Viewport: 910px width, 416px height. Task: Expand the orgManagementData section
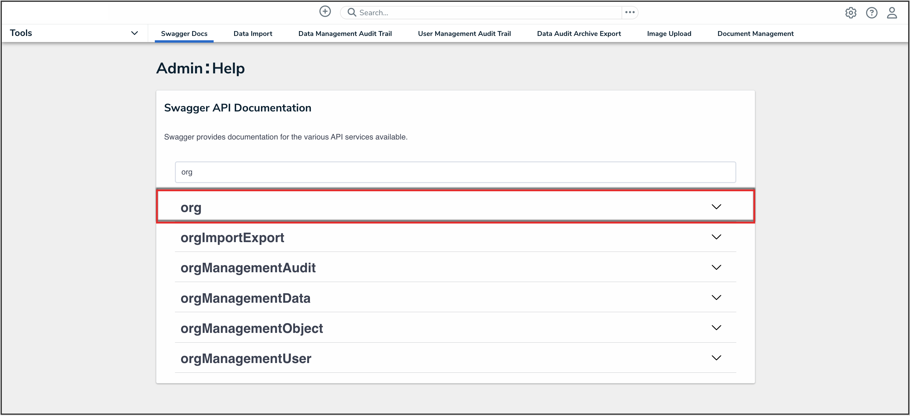tap(716, 297)
